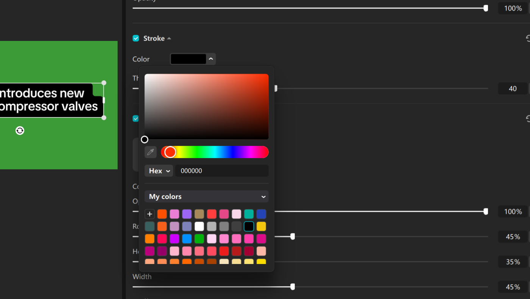The image size is (530, 299).
Task: Pick a color with the eyedropper tool
Action: [150, 152]
